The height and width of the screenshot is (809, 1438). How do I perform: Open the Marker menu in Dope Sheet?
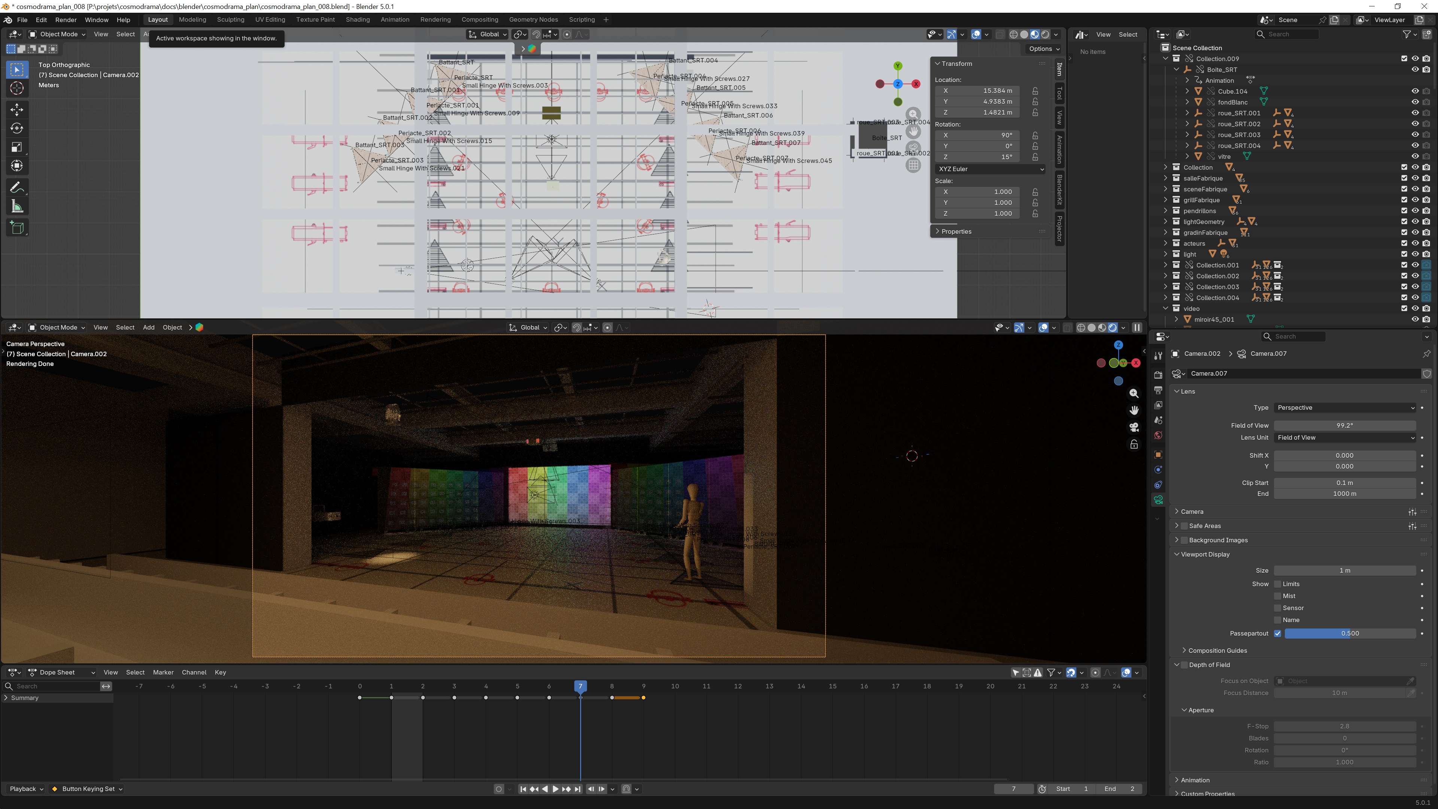(x=163, y=672)
